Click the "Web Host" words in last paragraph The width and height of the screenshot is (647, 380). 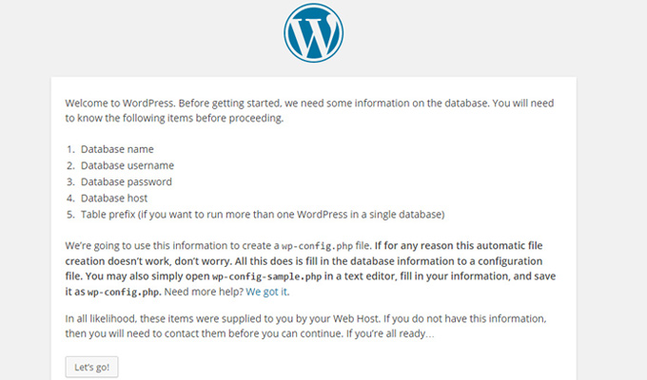[356, 318]
